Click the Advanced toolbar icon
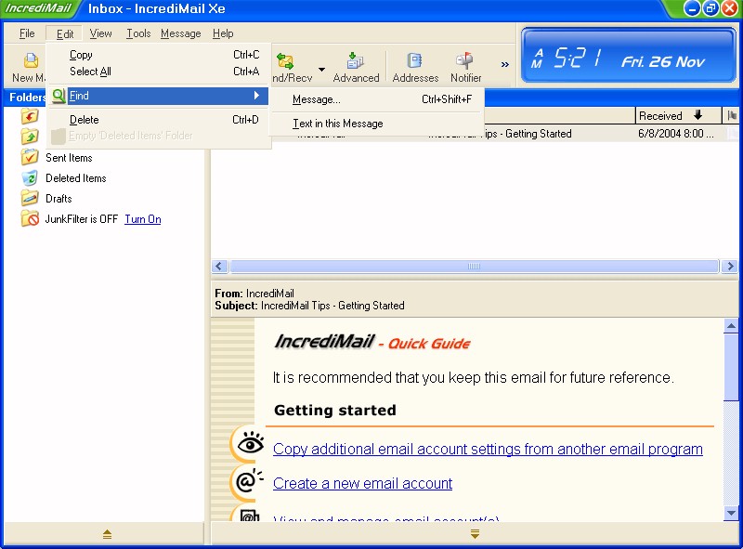The image size is (743, 549). (356, 62)
